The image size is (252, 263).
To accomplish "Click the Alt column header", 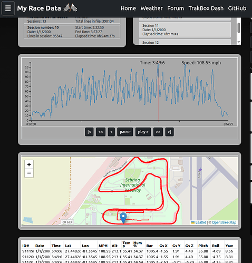I will point(114,246).
